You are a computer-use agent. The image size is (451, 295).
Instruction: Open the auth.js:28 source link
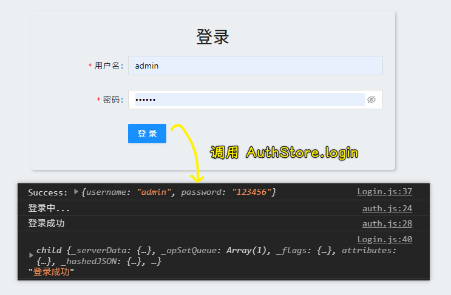point(387,223)
